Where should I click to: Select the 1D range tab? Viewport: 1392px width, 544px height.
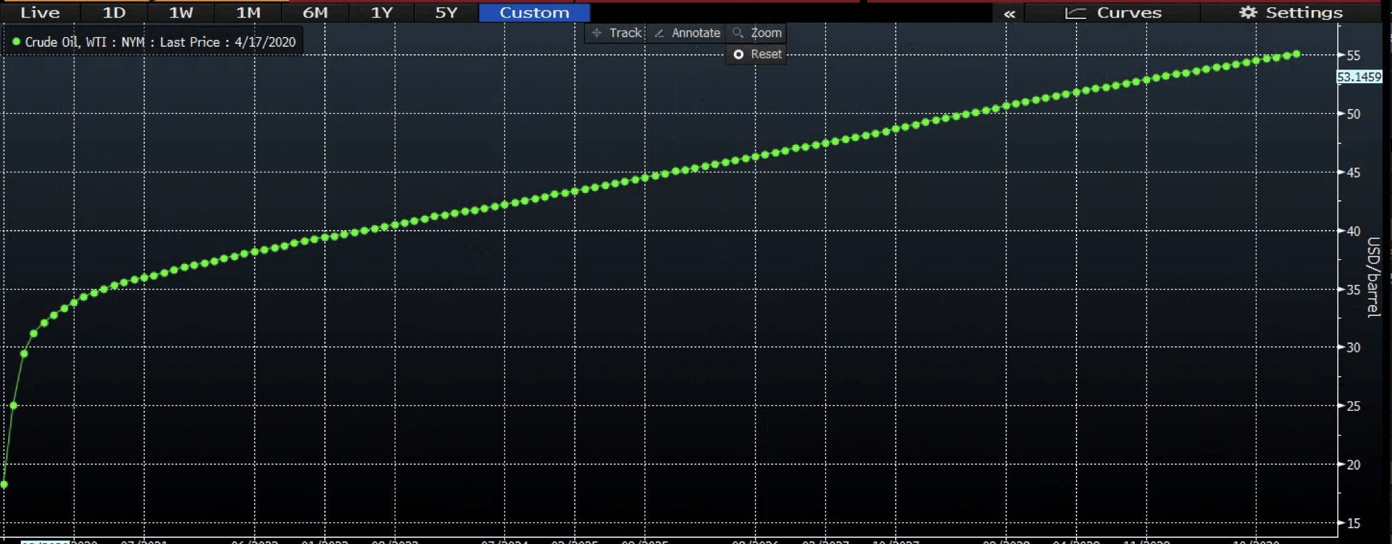[x=114, y=12]
